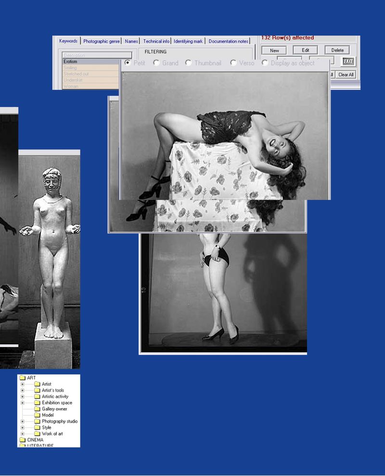
Task: Click the Work of art folder icon
Action: click(x=38, y=433)
